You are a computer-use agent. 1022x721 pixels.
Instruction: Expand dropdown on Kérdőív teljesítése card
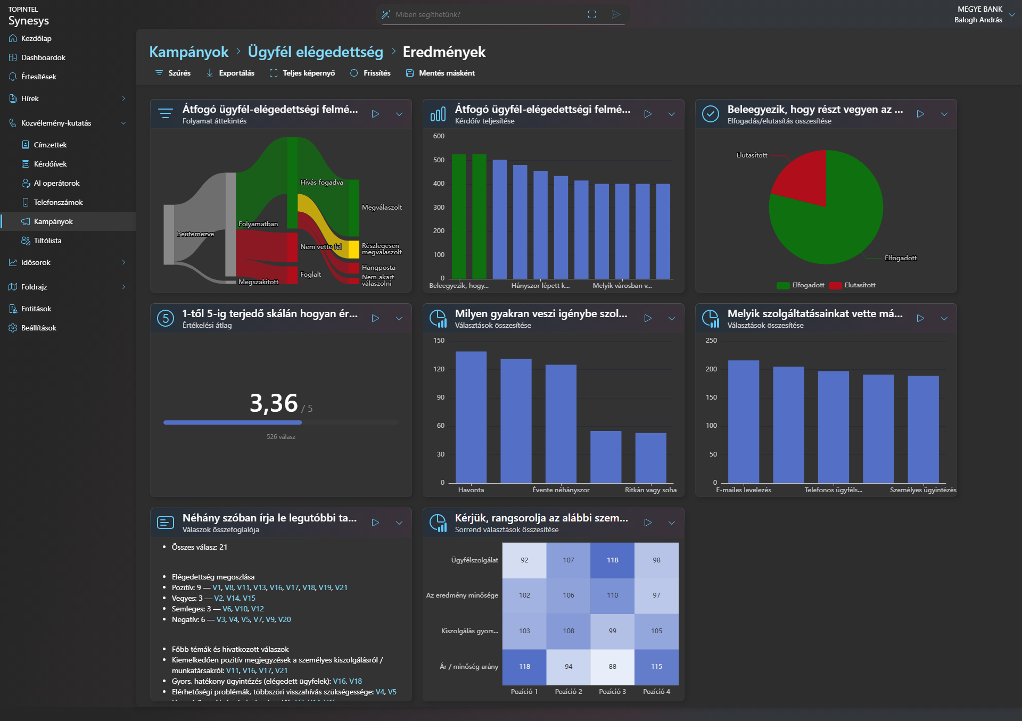coord(672,114)
